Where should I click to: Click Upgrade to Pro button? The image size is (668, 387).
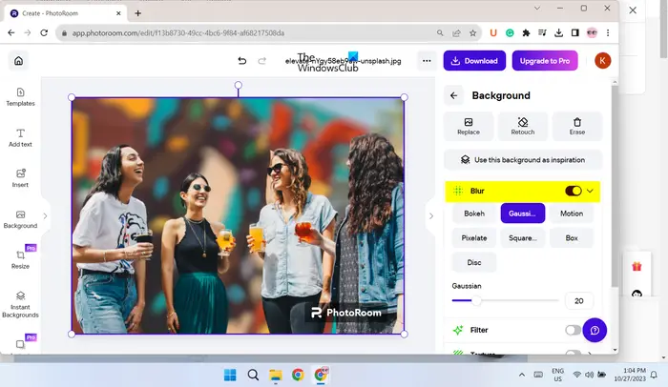545,61
